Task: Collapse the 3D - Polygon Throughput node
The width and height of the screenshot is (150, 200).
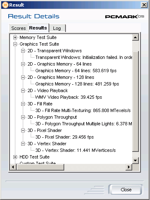Action: point(23,117)
